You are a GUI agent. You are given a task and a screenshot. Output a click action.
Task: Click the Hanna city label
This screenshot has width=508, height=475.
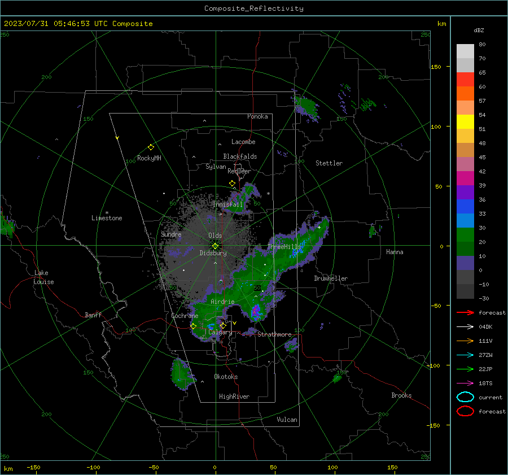pos(395,252)
